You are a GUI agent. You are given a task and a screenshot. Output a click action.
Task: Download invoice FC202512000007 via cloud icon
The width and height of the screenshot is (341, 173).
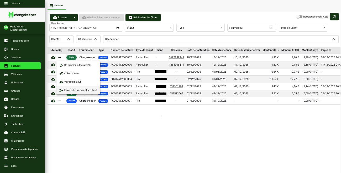(x=53, y=57)
